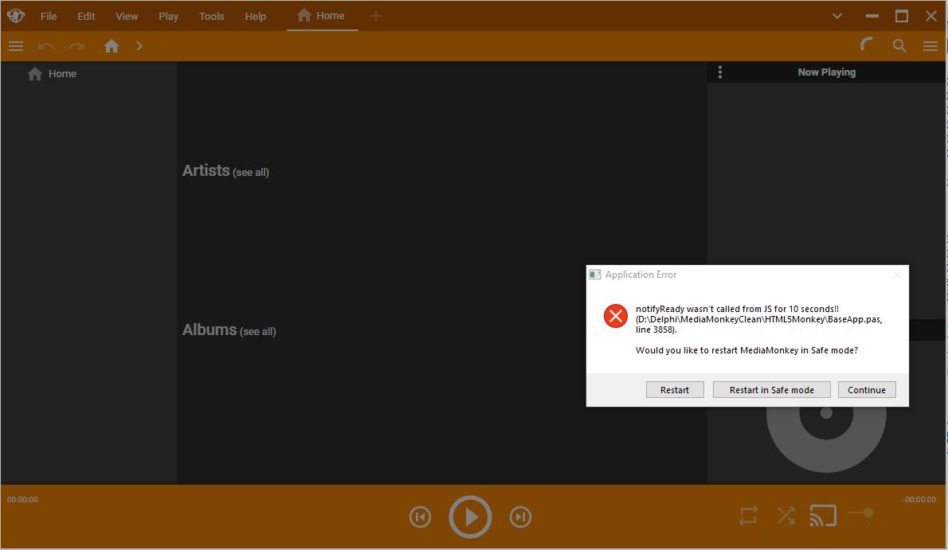948x550 pixels.
Task: Expand the breadcrumb chevron after Home
Action: coord(139,46)
